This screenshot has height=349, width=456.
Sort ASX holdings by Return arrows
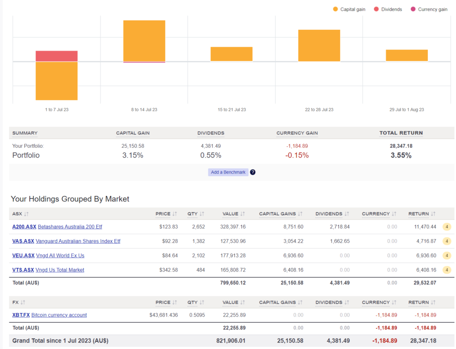[433, 214]
